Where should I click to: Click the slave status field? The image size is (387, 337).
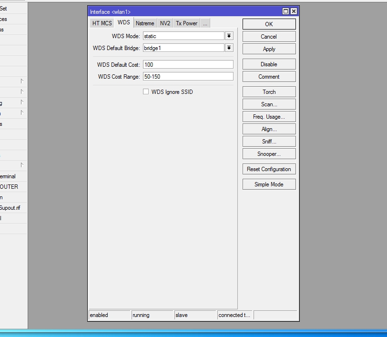(195, 315)
